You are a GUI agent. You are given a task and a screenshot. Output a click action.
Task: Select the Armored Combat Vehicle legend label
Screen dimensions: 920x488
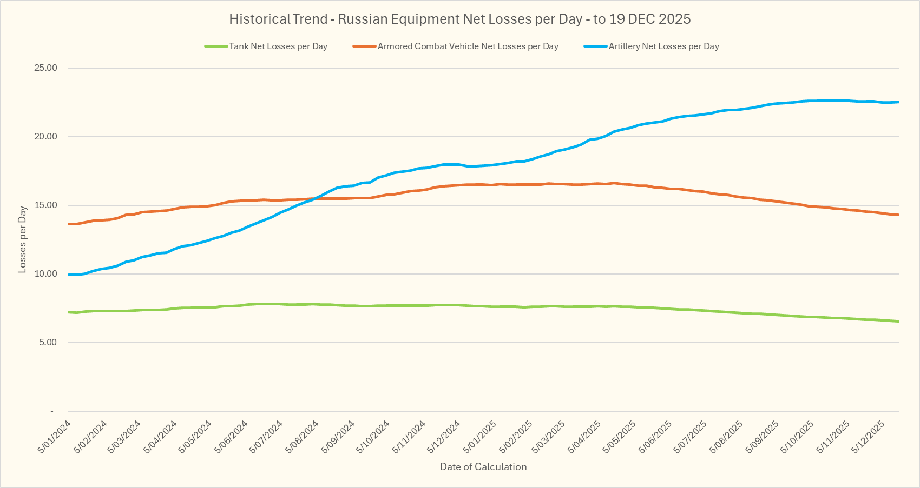pos(468,46)
